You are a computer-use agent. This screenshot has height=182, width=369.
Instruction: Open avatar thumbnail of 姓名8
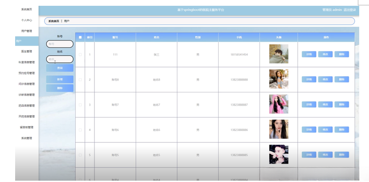(279, 79)
